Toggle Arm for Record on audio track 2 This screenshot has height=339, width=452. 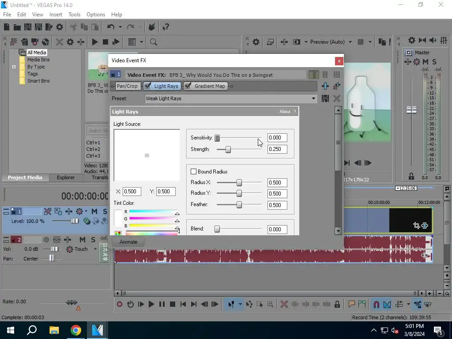pos(46,240)
